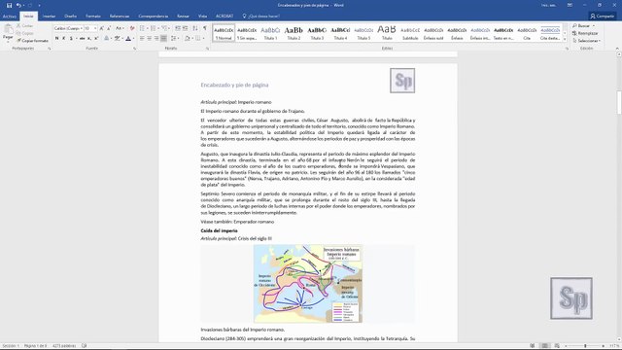
Task: Collapse the ribbon with the arrow
Action: 617,49
